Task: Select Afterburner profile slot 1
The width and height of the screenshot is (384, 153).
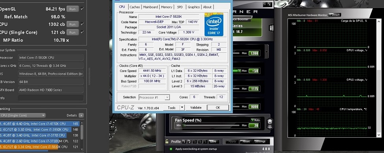Action: click(184, 142)
